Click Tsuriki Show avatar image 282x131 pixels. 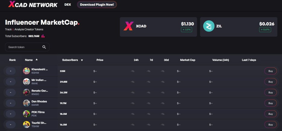click(x=27, y=125)
